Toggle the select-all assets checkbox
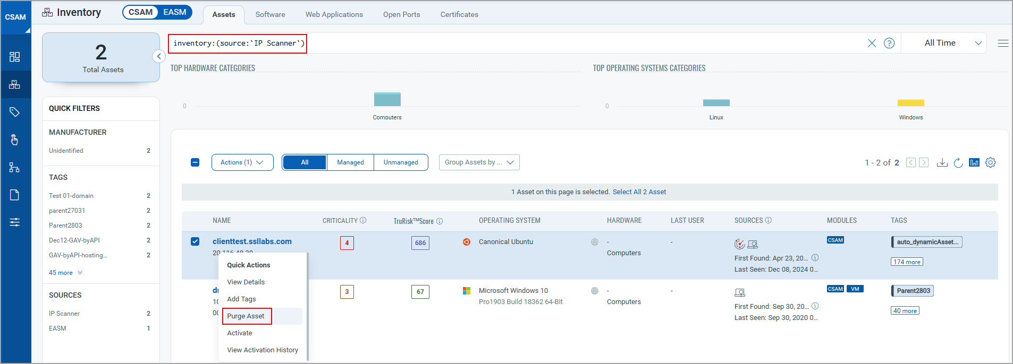This screenshot has height=364, width=1013. point(195,162)
